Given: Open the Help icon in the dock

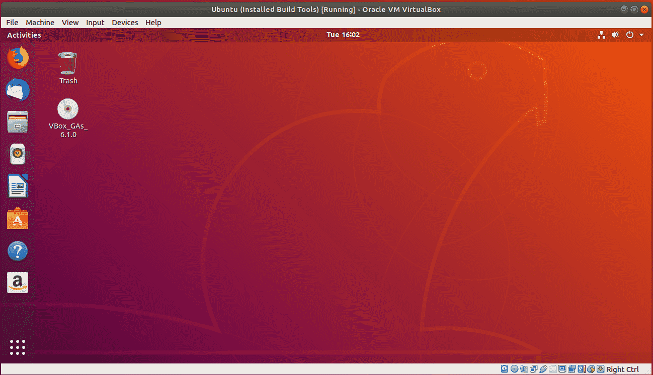Looking at the screenshot, I should tap(18, 251).
